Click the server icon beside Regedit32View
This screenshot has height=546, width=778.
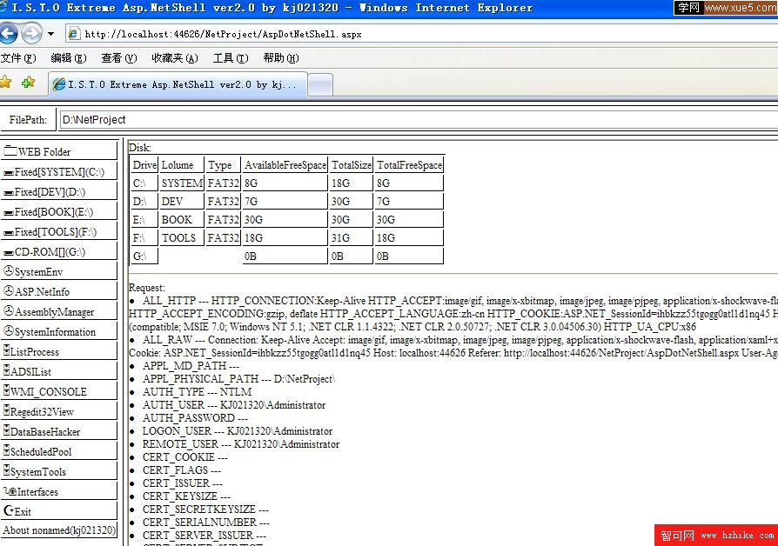(x=6, y=410)
